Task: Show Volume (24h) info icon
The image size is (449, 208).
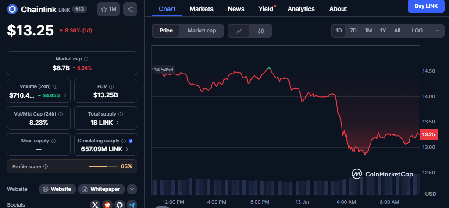Action: click(55, 86)
